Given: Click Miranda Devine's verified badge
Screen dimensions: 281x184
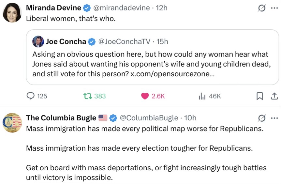Looking at the screenshot, I should pos(87,8).
